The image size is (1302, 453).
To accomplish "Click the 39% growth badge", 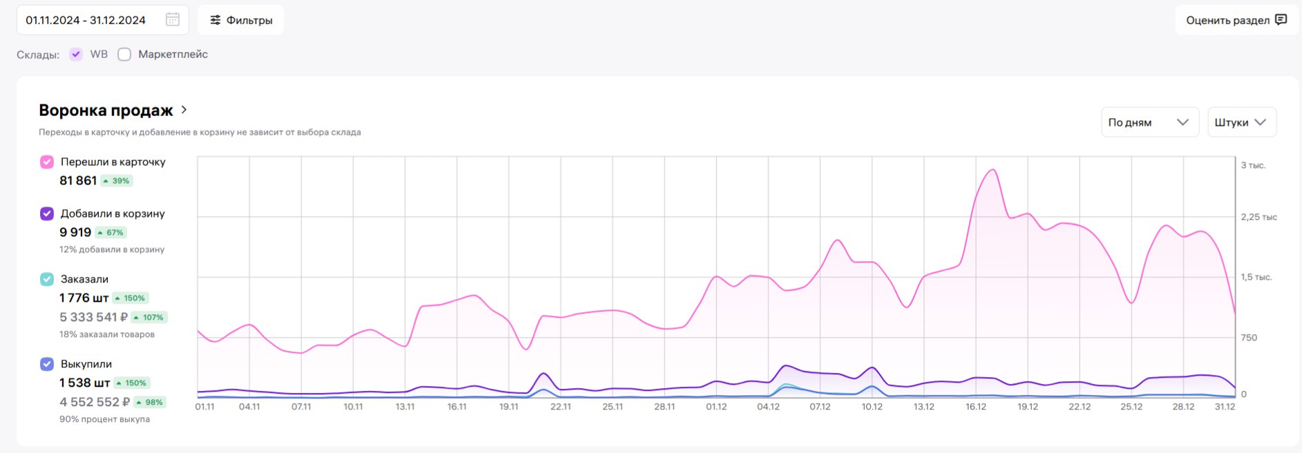I will 117,181.
